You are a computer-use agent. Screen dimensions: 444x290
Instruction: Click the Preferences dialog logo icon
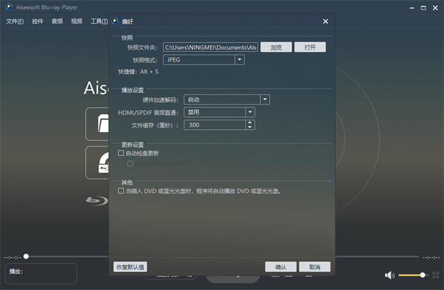pyautogui.click(x=115, y=21)
